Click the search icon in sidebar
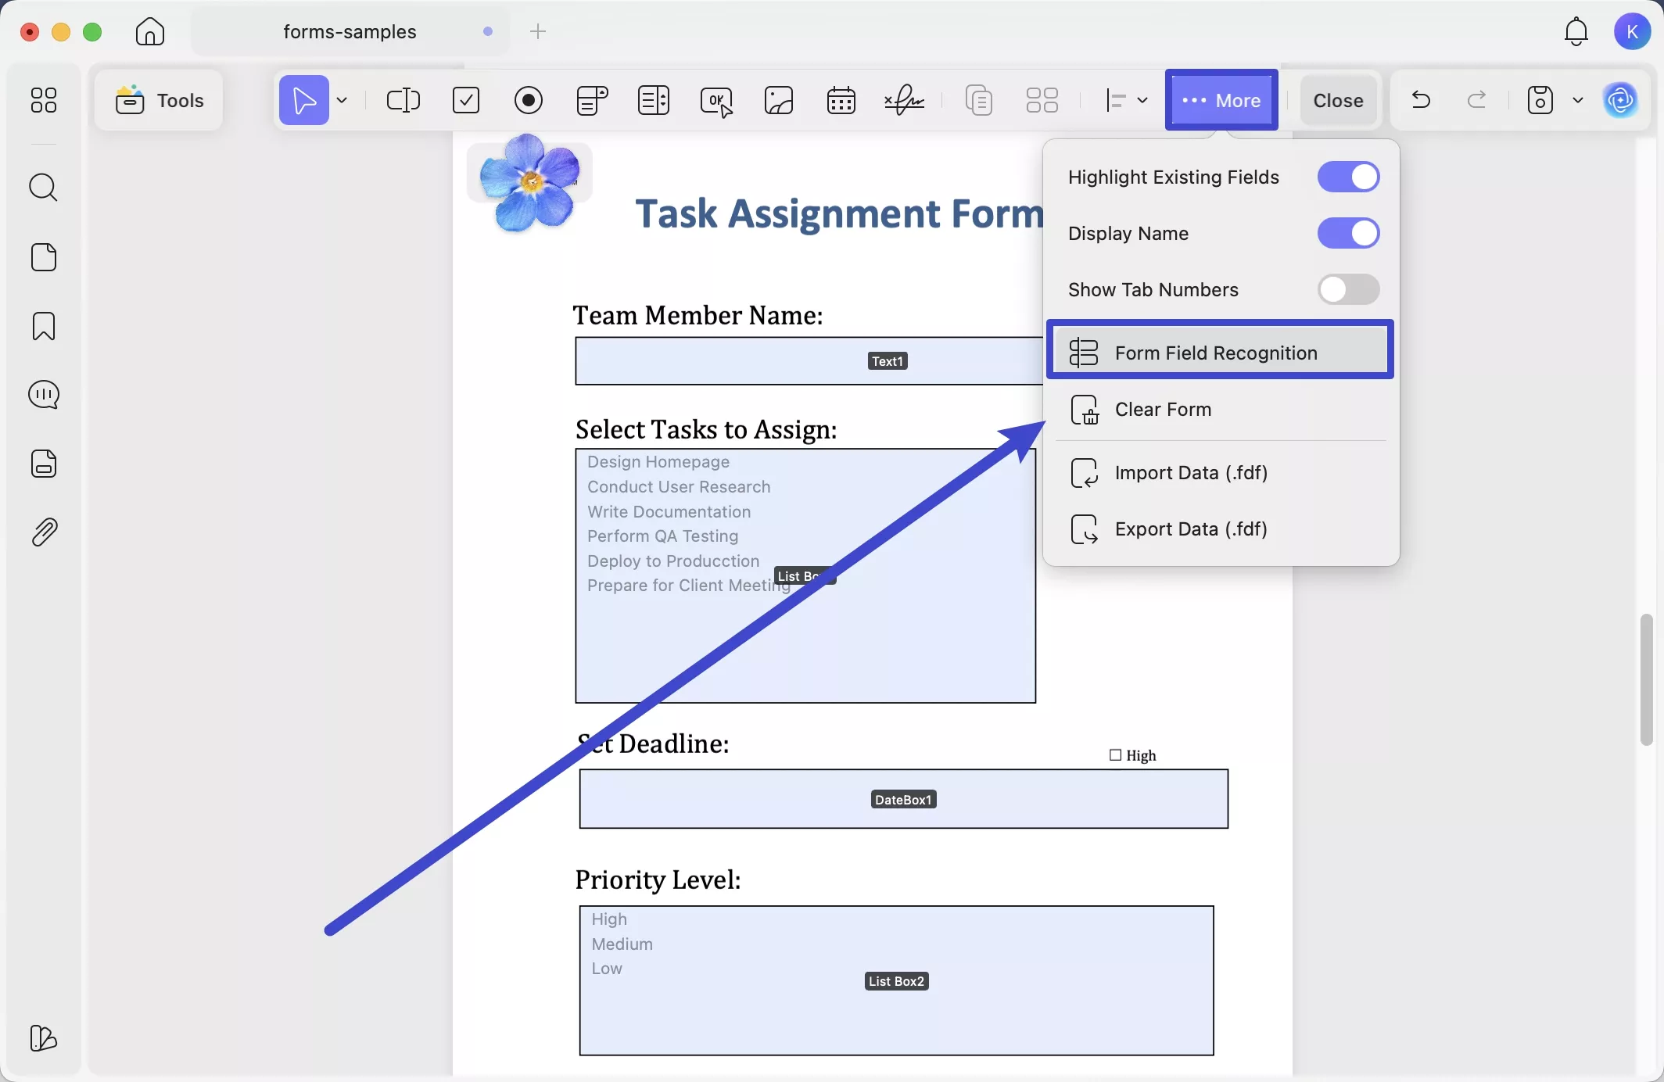 [x=44, y=188]
